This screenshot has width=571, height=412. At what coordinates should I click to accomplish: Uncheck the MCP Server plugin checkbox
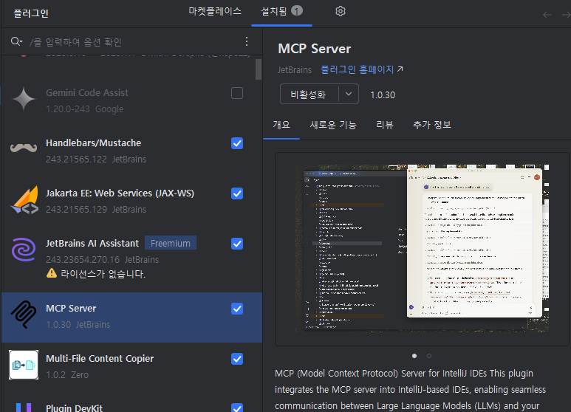237,309
